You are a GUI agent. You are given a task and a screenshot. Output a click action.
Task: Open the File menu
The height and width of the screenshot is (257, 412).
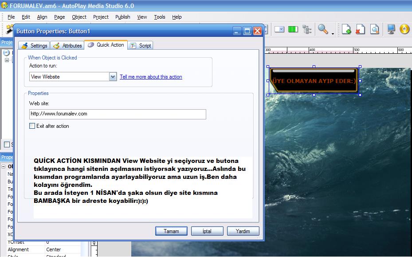point(11,17)
